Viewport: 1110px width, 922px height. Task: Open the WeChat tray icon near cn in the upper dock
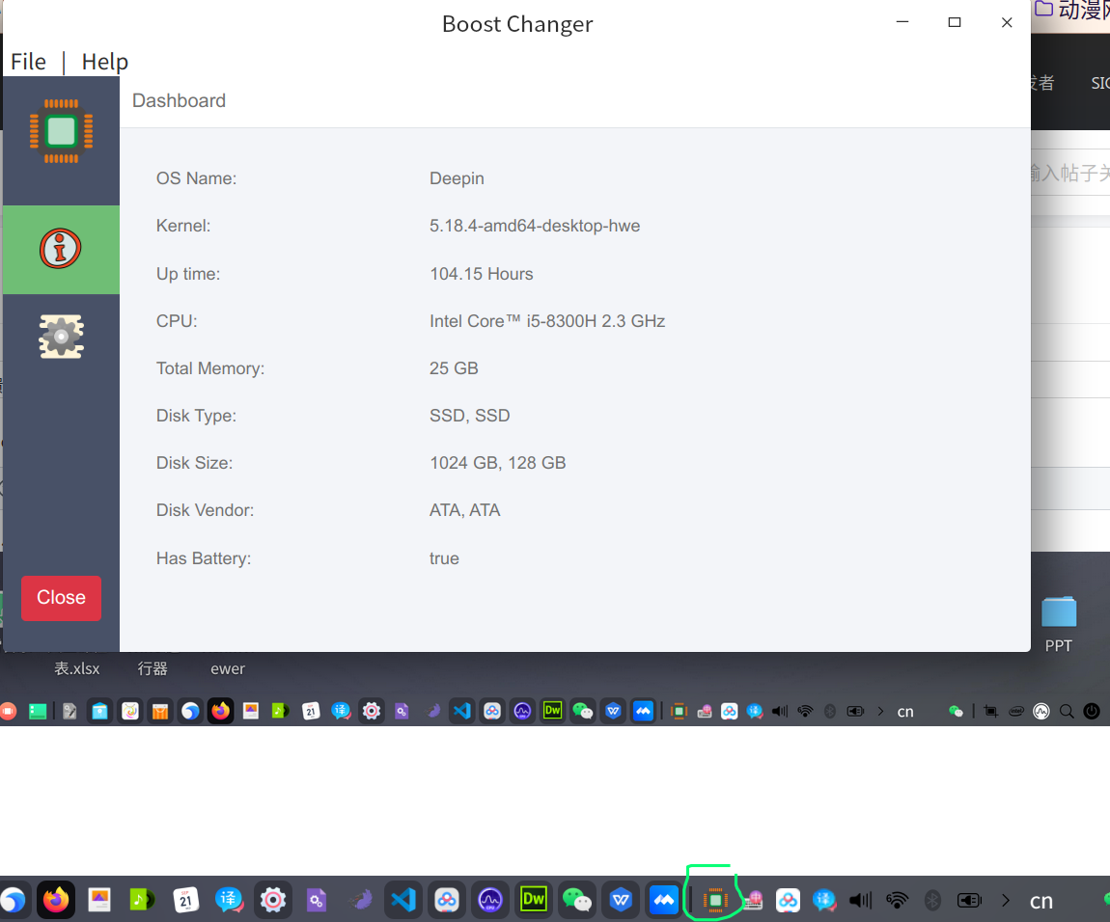point(956,711)
